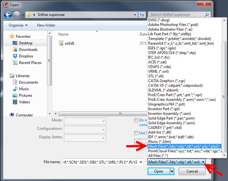The width and height of the screenshot is (228, 181).
Task: Select IGES (*.igs;*.iges) option
Action: click(x=162, y=48)
